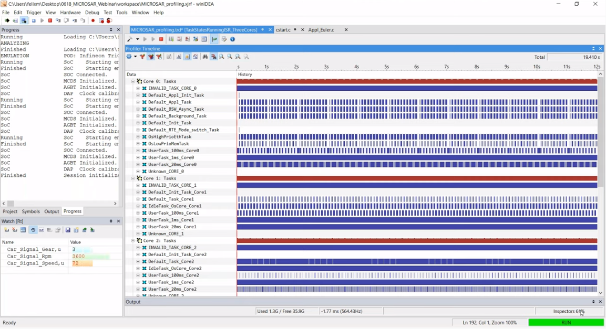The height and width of the screenshot is (329, 606).
Task: Click the binoculars Find icon in Profiler Timeline
Action: point(205,57)
